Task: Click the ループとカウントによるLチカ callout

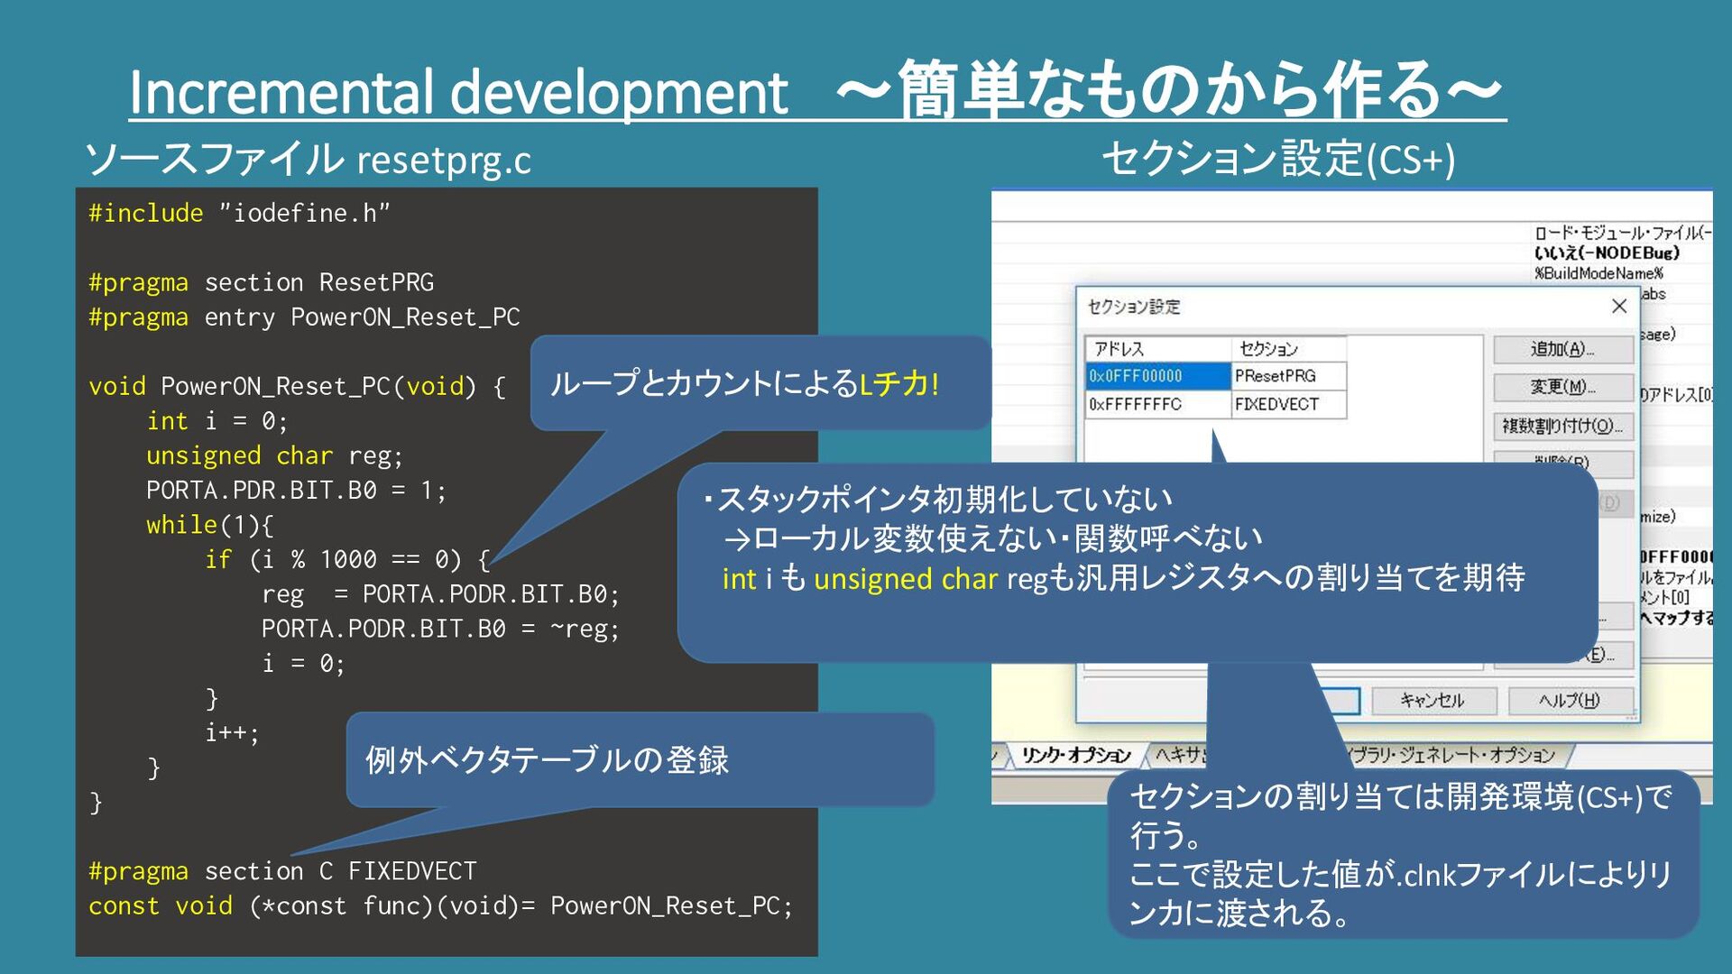Action: 744,384
